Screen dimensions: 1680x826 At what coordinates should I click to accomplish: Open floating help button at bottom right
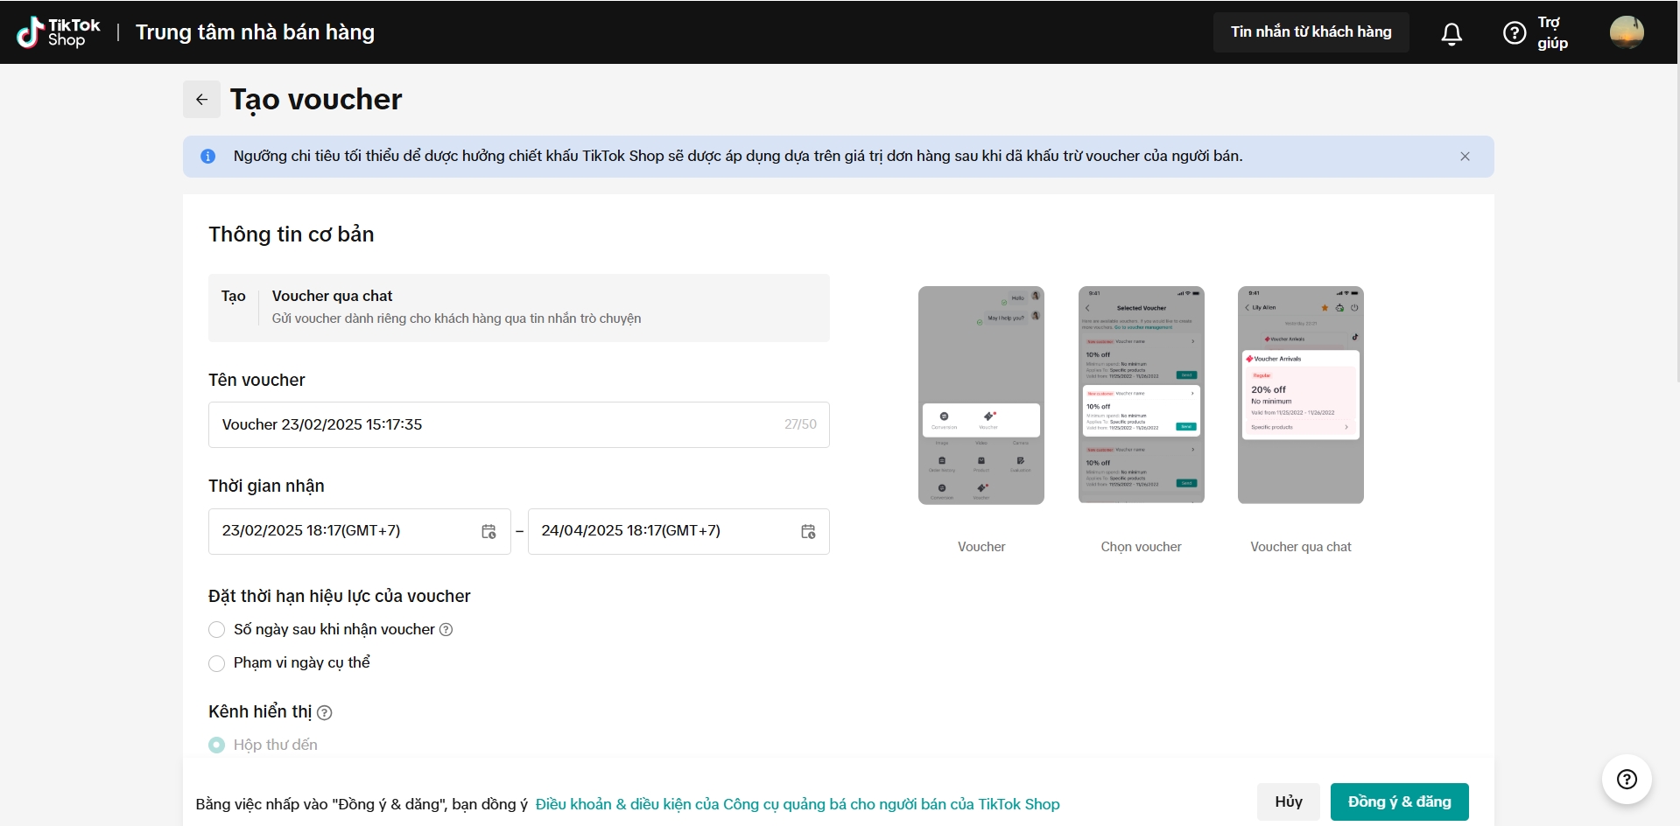click(x=1627, y=779)
